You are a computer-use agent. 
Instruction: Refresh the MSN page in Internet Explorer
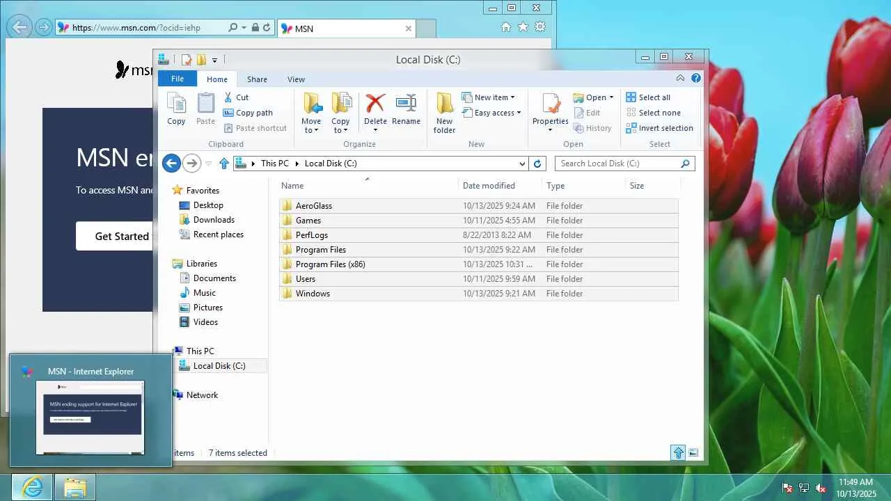pos(267,28)
